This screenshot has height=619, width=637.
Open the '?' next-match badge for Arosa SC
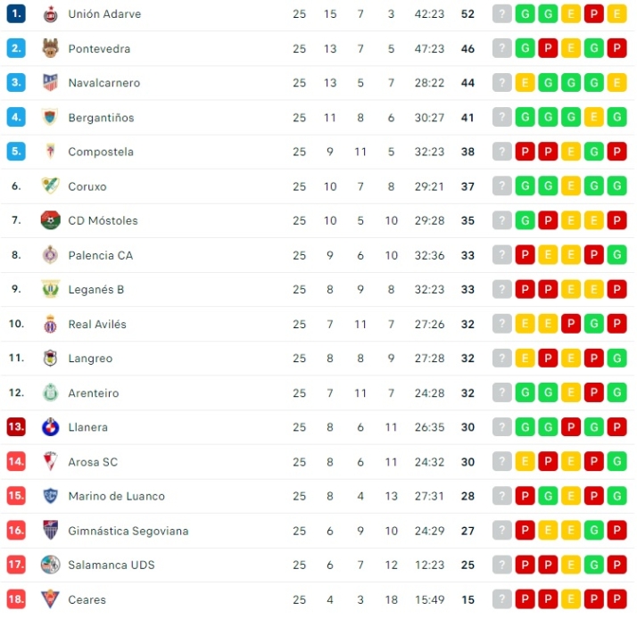[502, 462]
